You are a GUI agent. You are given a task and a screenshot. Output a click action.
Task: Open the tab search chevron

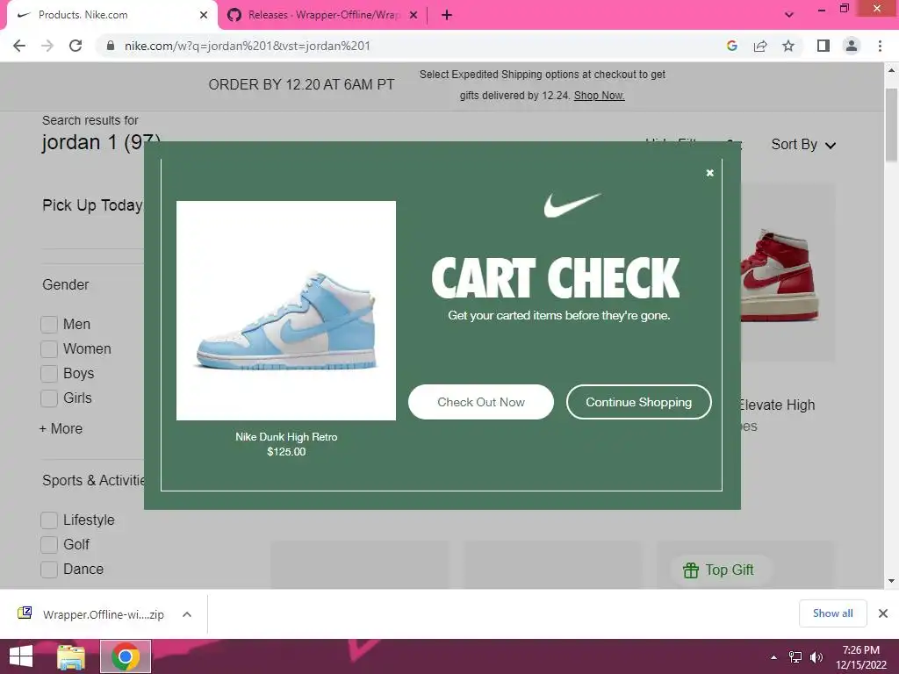789,15
